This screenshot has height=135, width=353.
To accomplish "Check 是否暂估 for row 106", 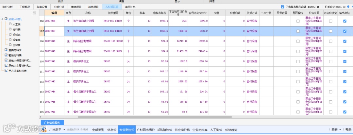I will click(298, 21).
